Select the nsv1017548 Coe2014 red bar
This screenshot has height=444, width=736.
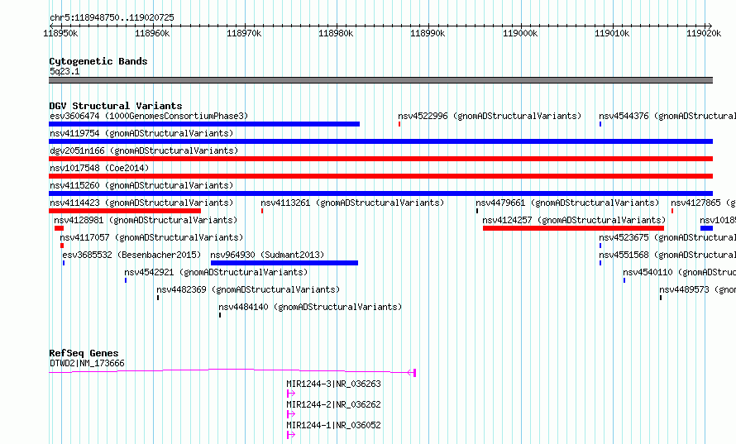pos(380,176)
